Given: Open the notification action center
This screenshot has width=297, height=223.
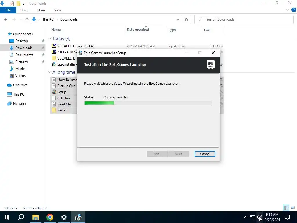Looking at the screenshot, I should 287,217.
